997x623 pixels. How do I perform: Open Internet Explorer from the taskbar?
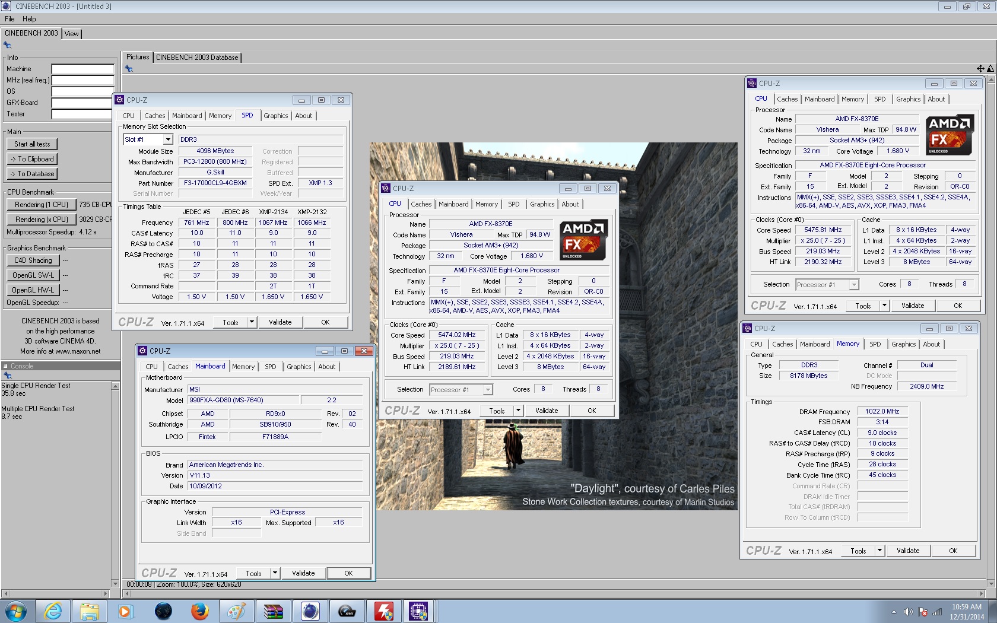[x=53, y=611]
